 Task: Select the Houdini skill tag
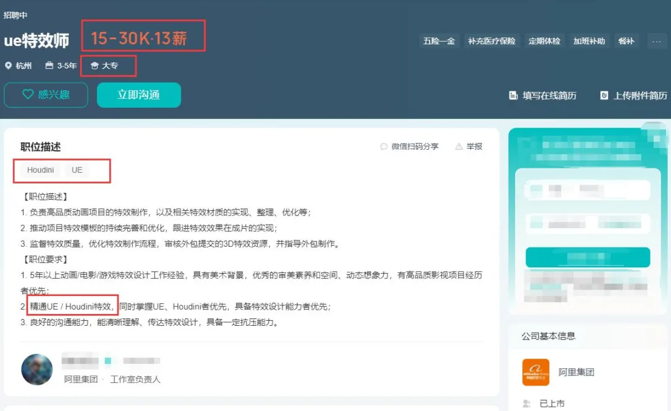tap(40, 169)
